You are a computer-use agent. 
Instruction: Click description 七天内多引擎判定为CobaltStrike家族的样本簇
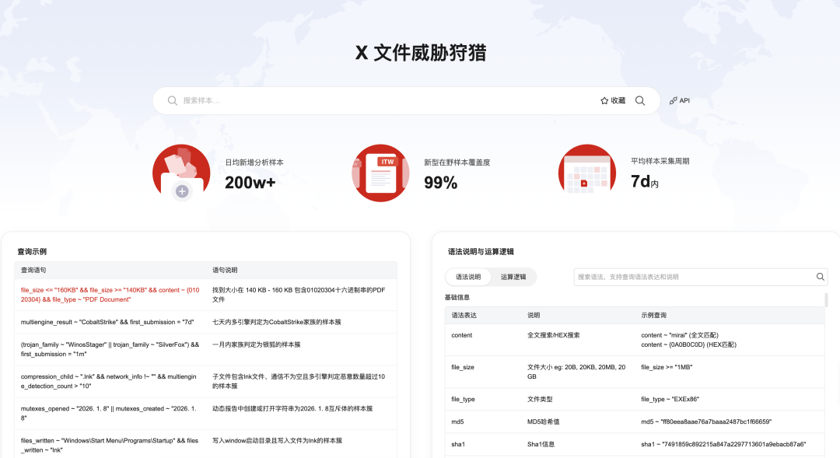[276, 322]
